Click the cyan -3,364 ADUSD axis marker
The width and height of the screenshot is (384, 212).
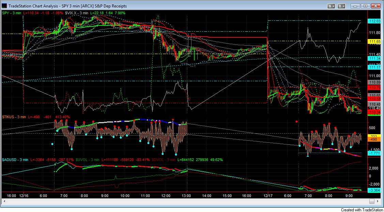pyautogui.click(x=374, y=191)
